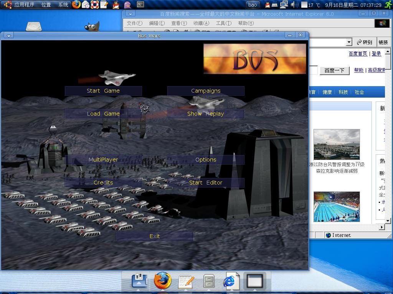Open the 工具(T) menu in Internet Explorer

coord(224,23)
